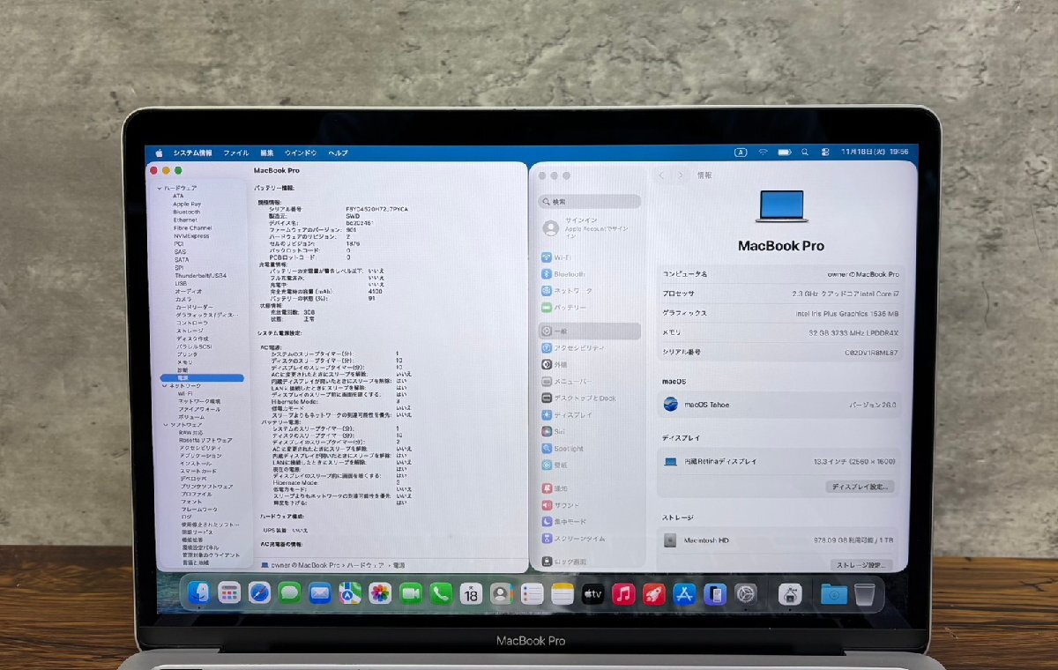Open the Apple menu

[x=160, y=153]
